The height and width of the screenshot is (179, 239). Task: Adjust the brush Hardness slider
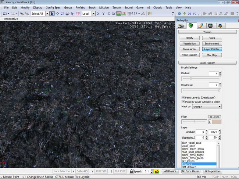pyautogui.click(x=201, y=90)
